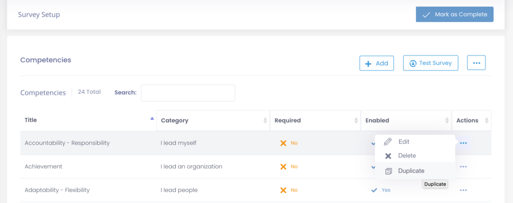Open actions ellipsis for Adaptability - Flexibility row

tap(463, 190)
